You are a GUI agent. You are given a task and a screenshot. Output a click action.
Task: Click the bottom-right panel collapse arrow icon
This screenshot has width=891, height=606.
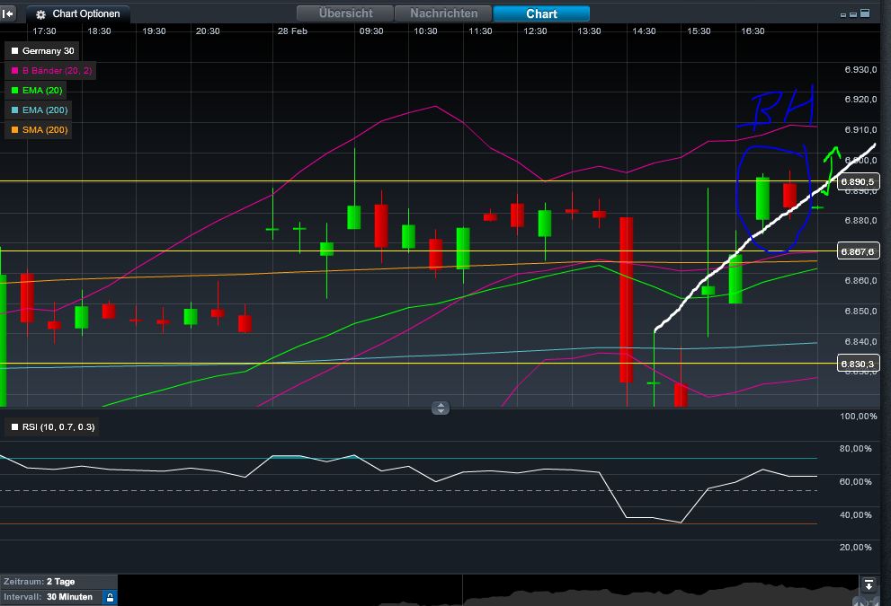tap(869, 584)
